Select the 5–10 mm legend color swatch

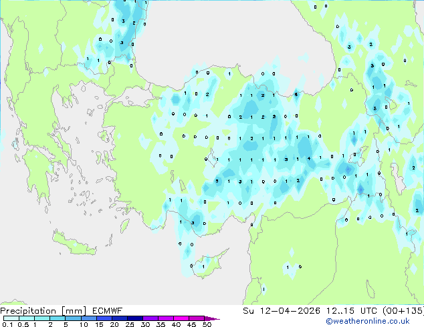(73, 318)
